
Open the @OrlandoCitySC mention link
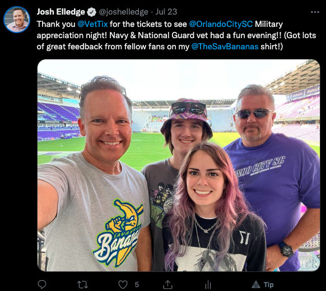tap(221, 24)
